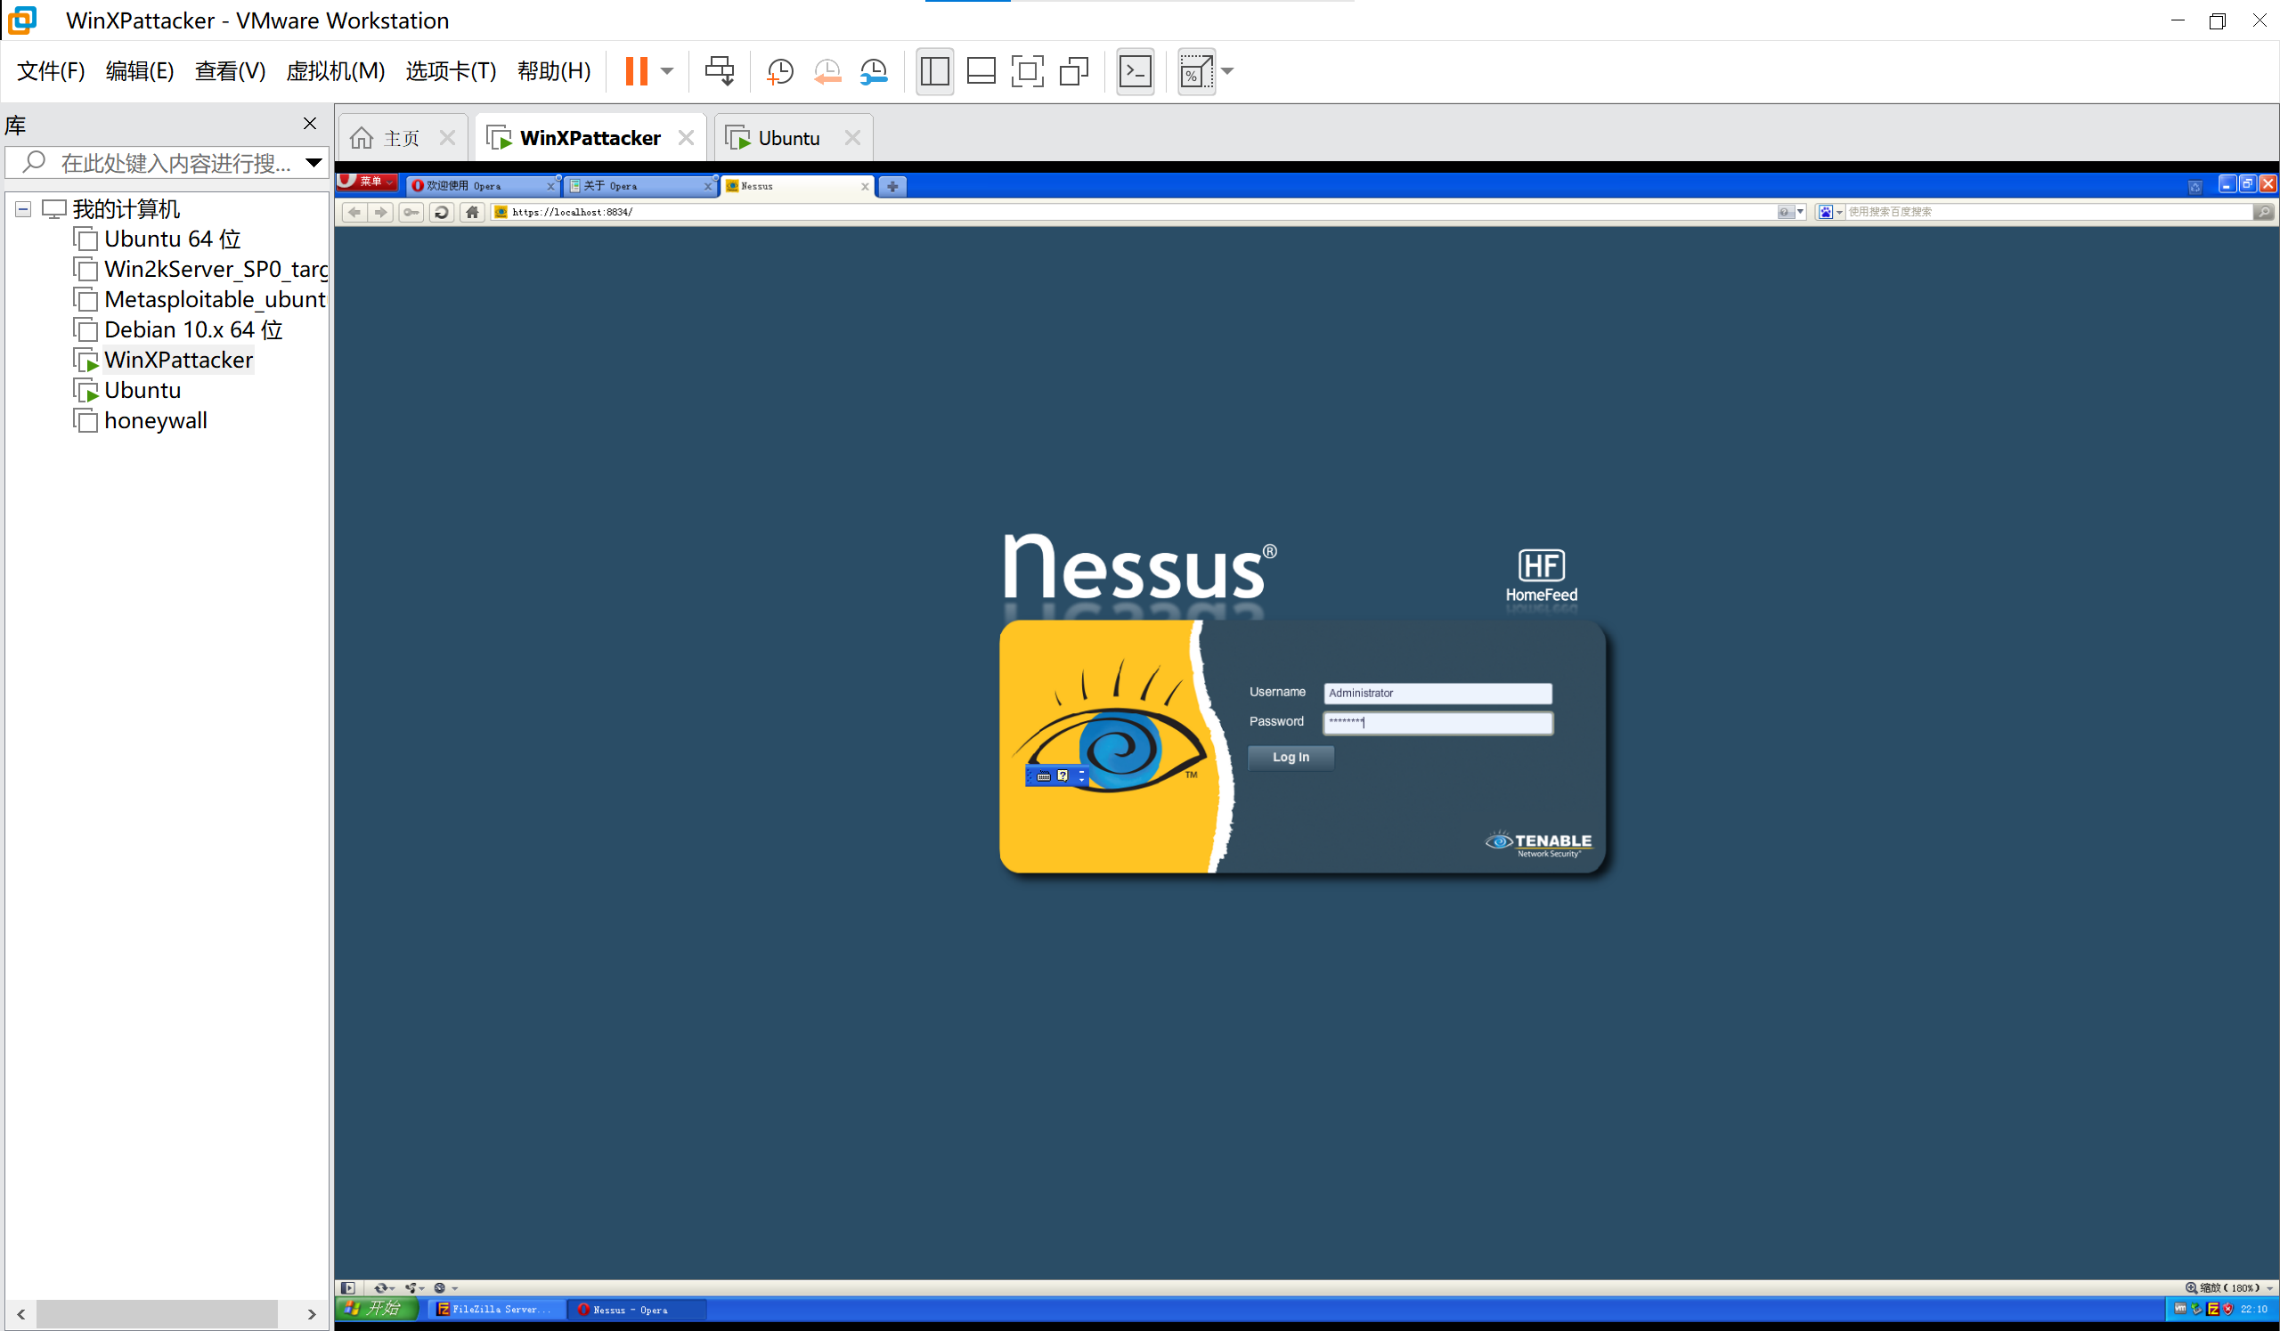The image size is (2280, 1331).
Task: Click the orange Suspend virtual machine button
Action: pyautogui.click(x=636, y=70)
